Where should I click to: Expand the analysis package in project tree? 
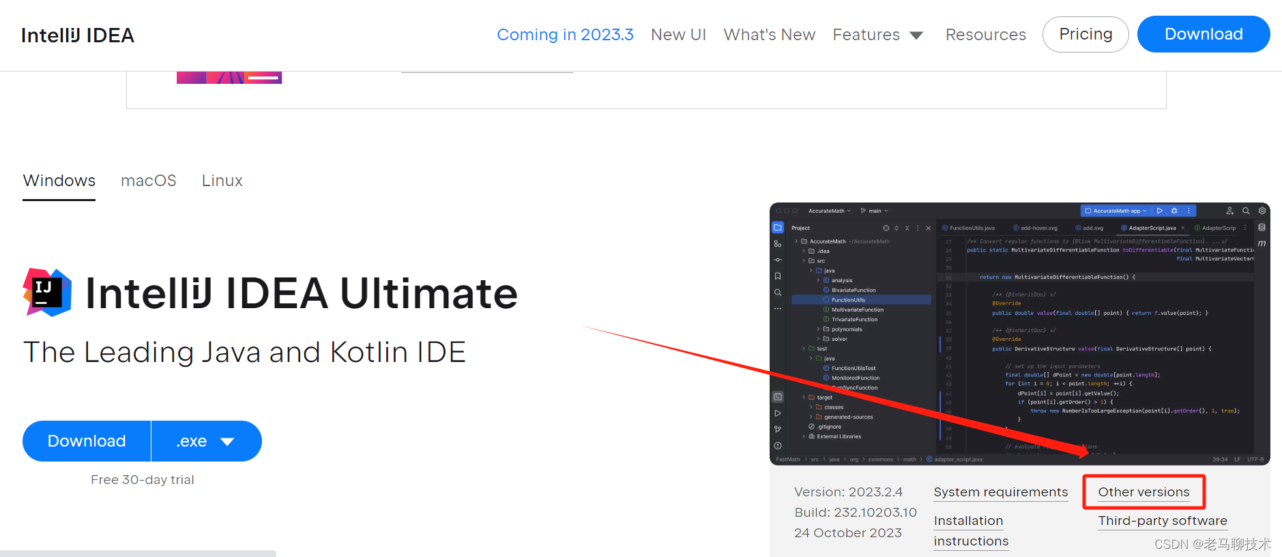click(819, 280)
